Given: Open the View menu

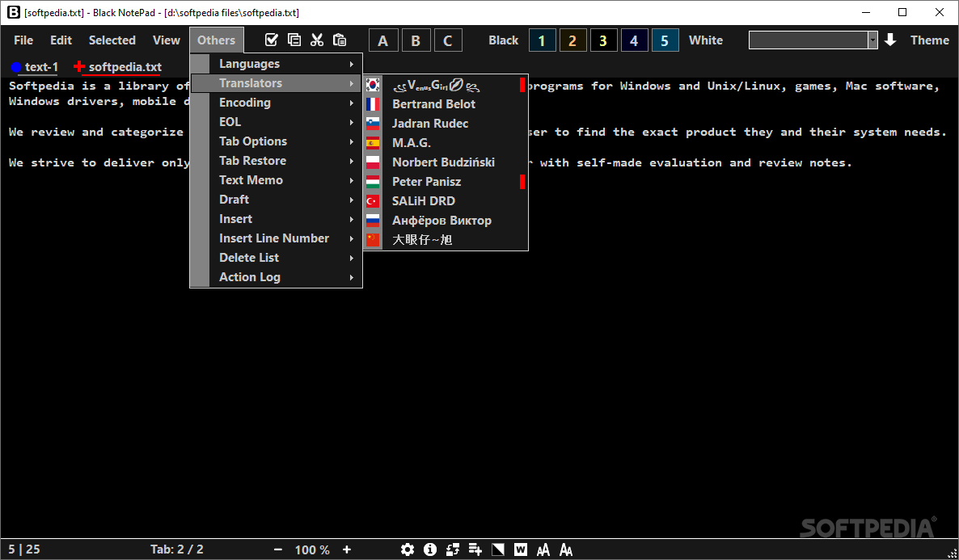Looking at the screenshot, I should [167, 40].
